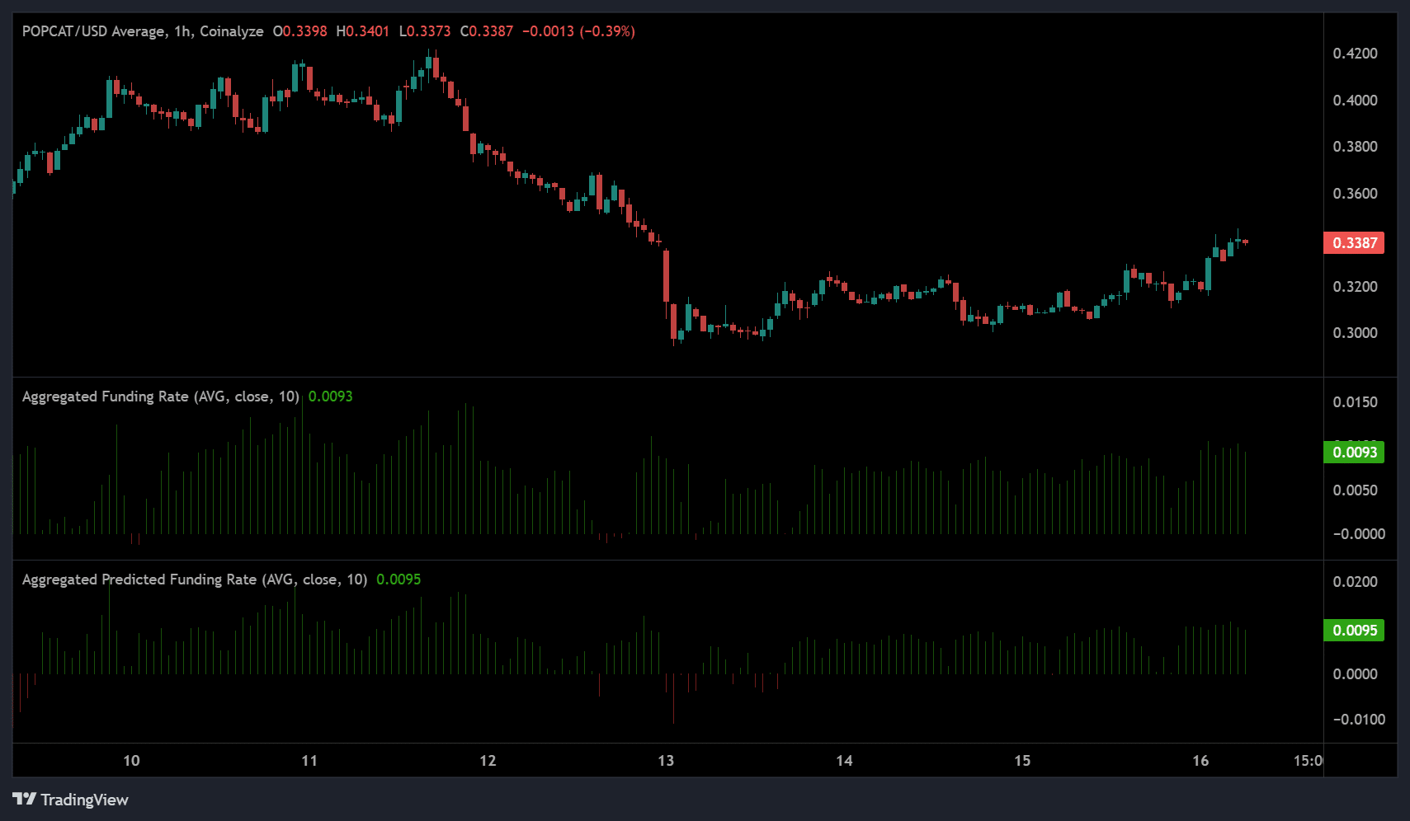Click the -0.0013 (-0.39%) change value

tap(578, 31)
